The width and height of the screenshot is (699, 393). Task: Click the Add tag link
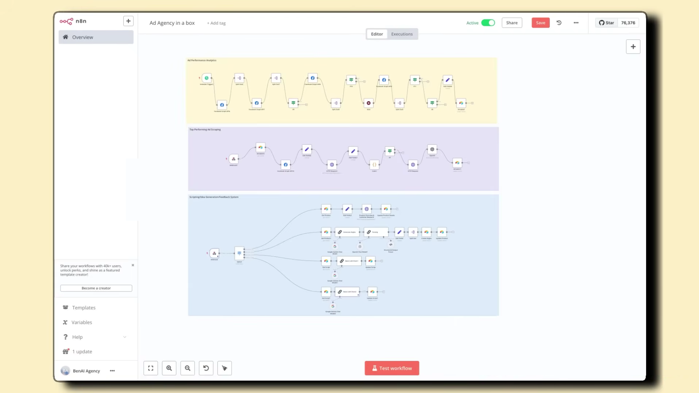(x=216, y=23)
